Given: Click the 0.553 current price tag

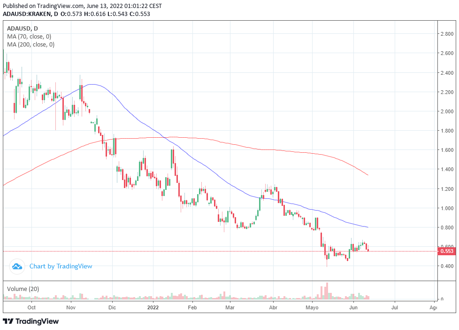Looking at the screenshot, I should (446, 251).
